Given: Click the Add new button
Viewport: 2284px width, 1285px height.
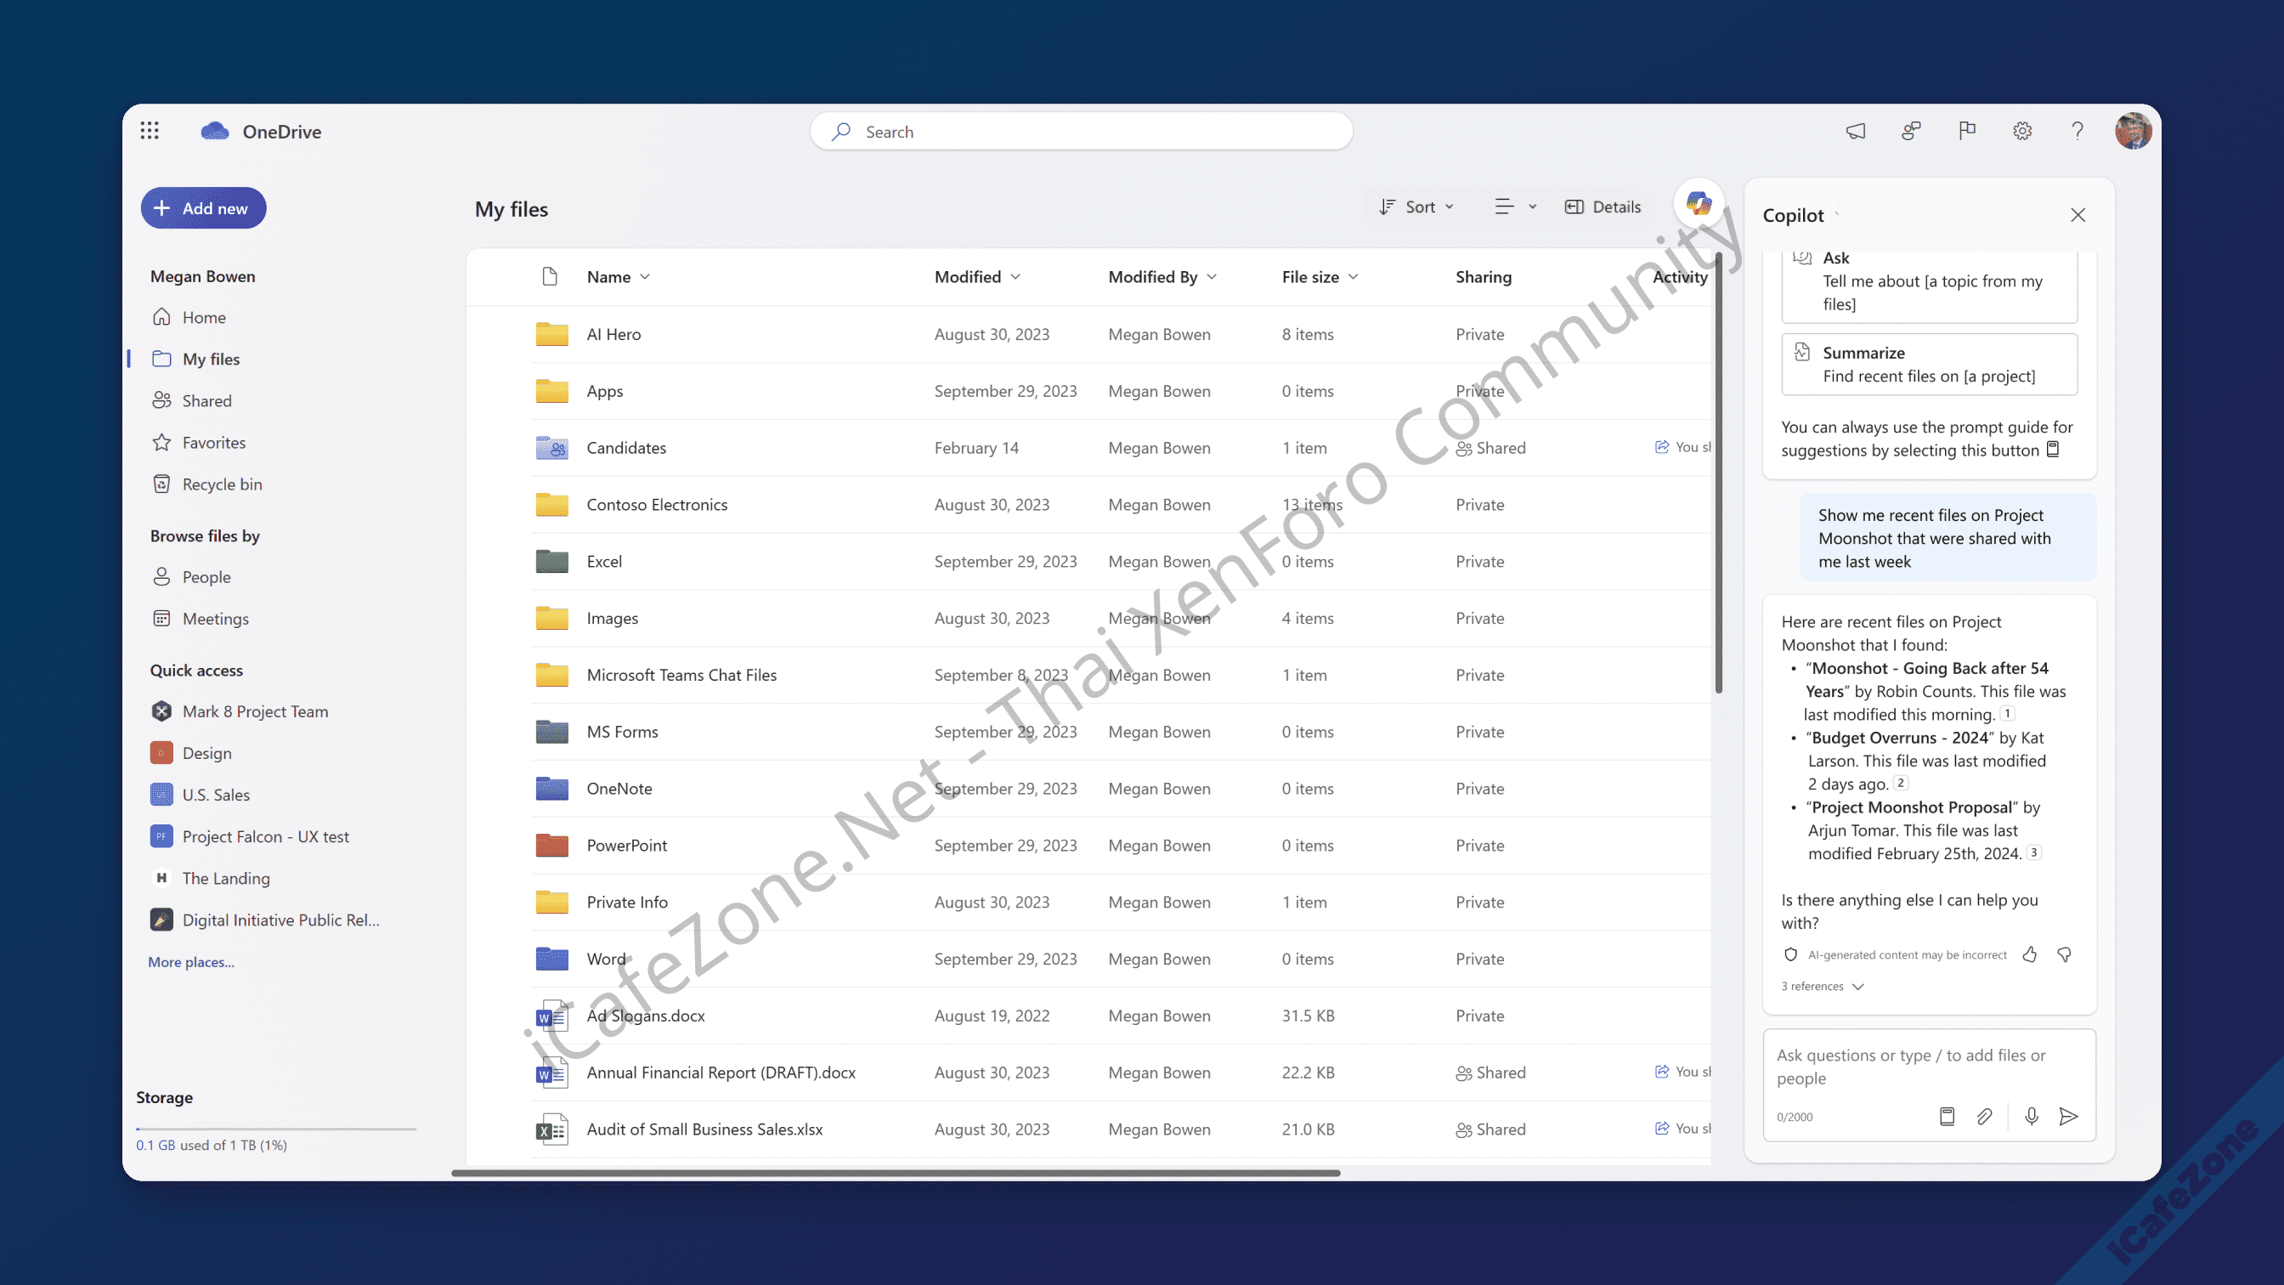Looking at the screenshot, I should [x=203, y=208].
